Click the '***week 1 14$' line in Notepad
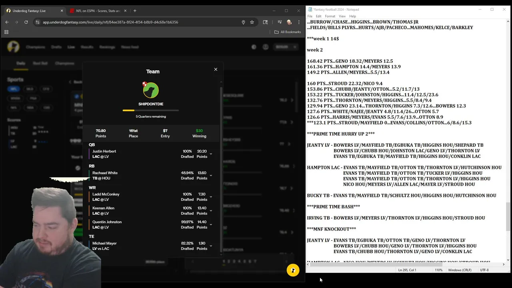 click(323, 39)
